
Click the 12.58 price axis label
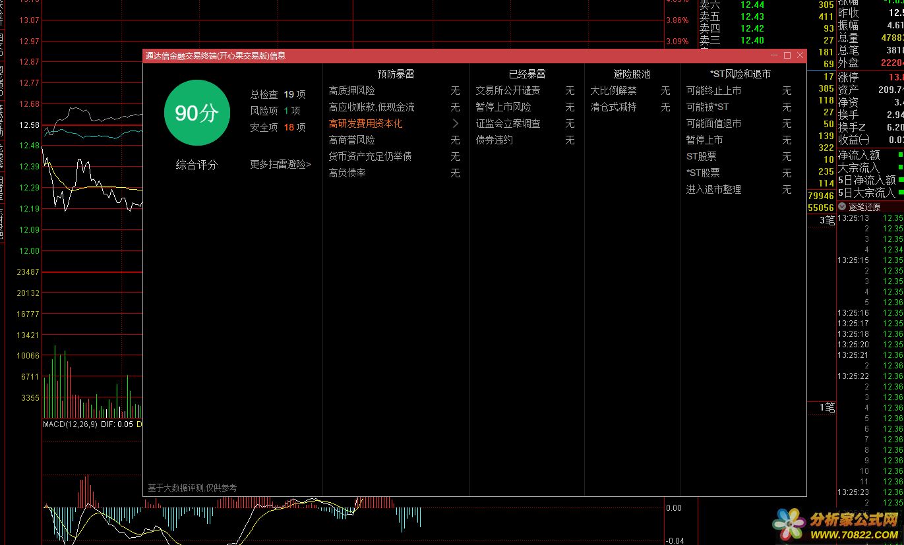tap(29, 125)
